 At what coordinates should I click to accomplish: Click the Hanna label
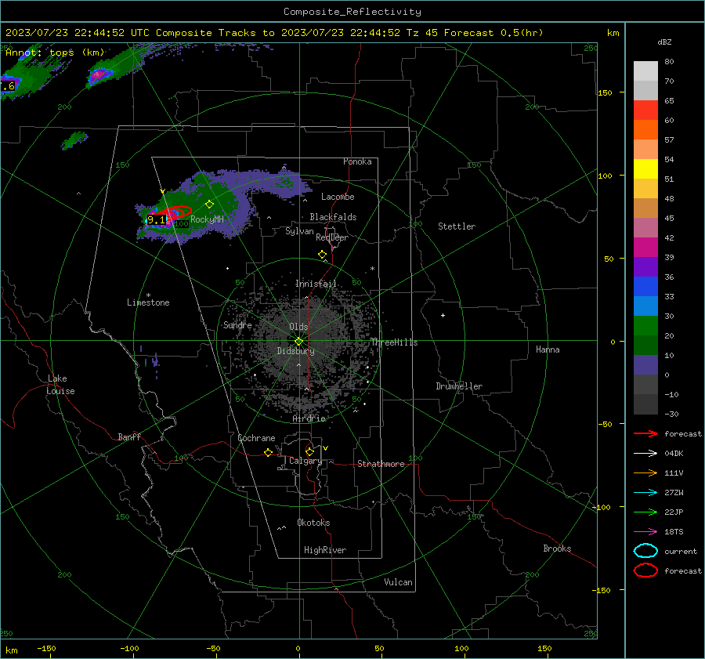548,349
